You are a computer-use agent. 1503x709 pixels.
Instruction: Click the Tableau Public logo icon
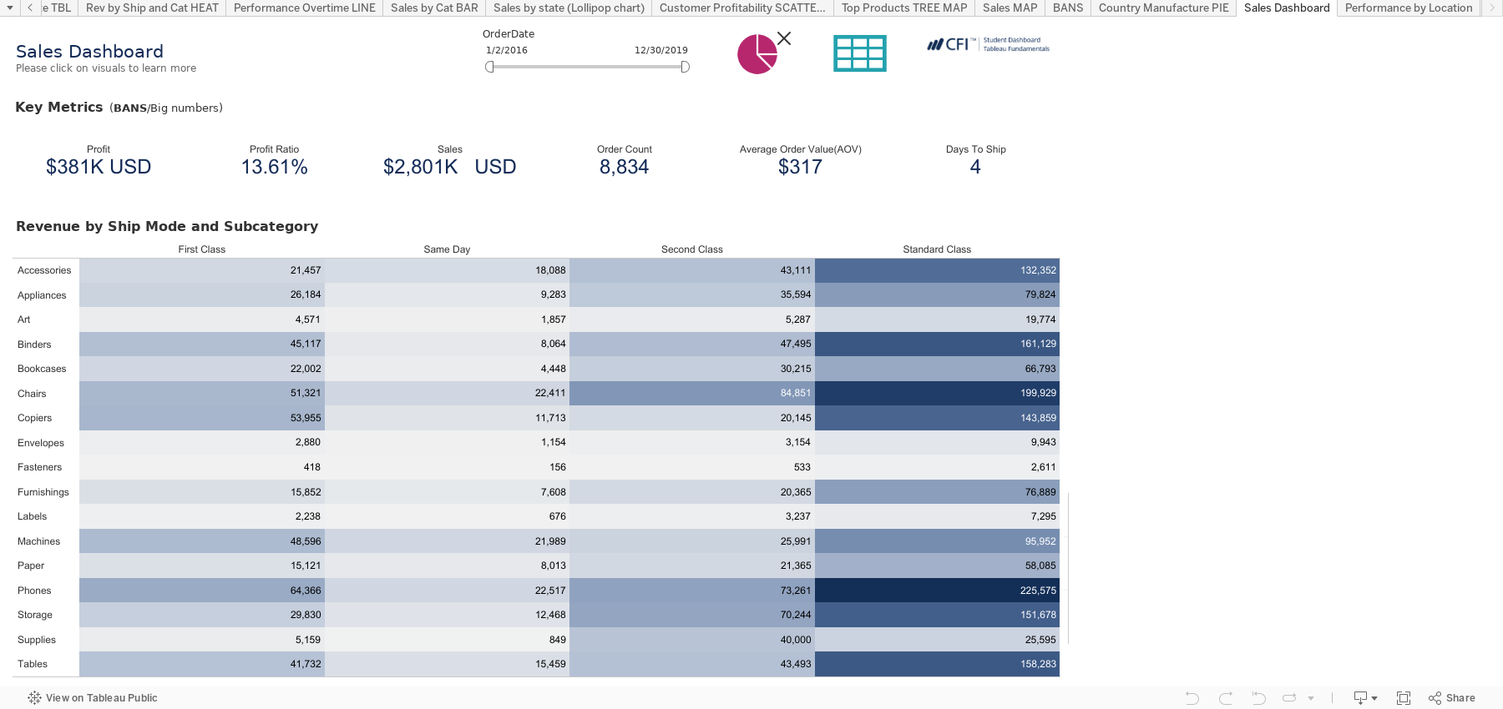(34, 698)
